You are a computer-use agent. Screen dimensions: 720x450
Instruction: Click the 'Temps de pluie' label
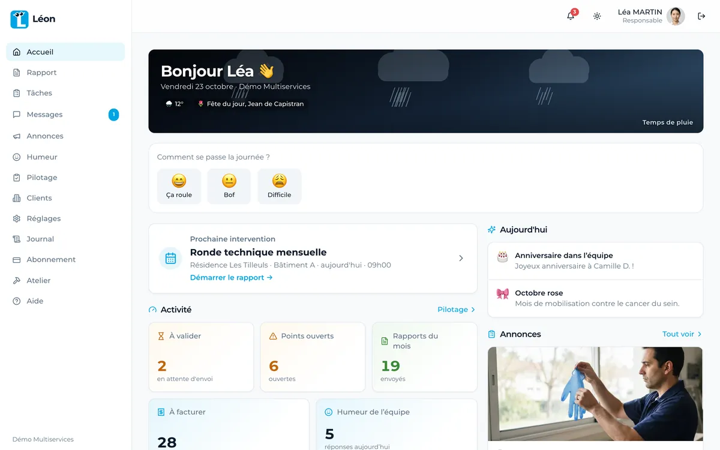coord(668,122)
